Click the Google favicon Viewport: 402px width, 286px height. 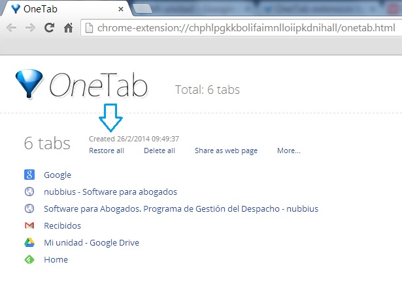tap(29, 175)
